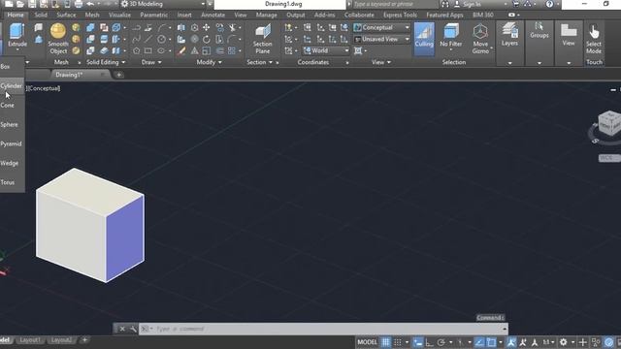Click the Smooth Object mesh tool
The image size is (621, 349).
pyautogui.click(x=58, y=39)
